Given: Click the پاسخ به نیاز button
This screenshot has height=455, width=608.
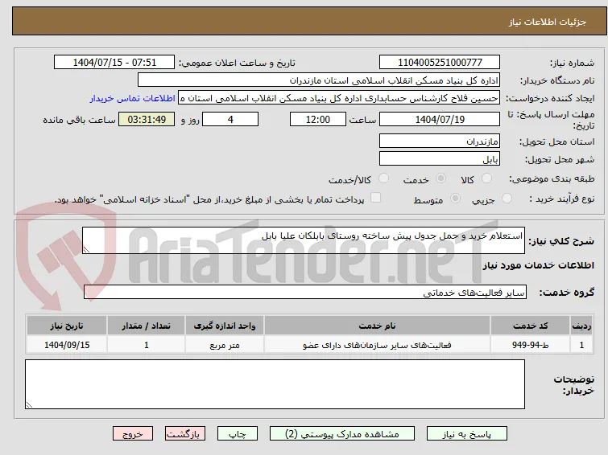Looking at the screenshot, I should click(467, 434).
